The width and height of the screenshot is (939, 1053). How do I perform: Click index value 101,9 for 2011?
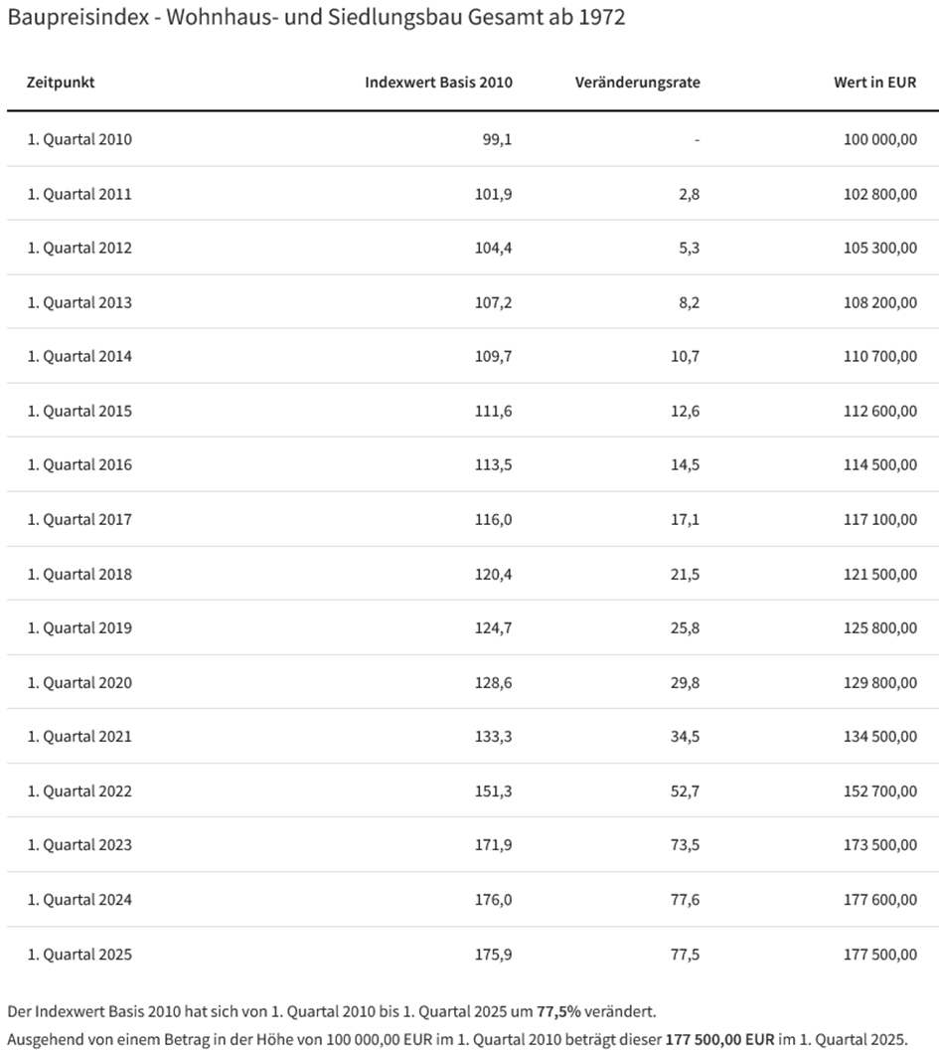point(493,194)
